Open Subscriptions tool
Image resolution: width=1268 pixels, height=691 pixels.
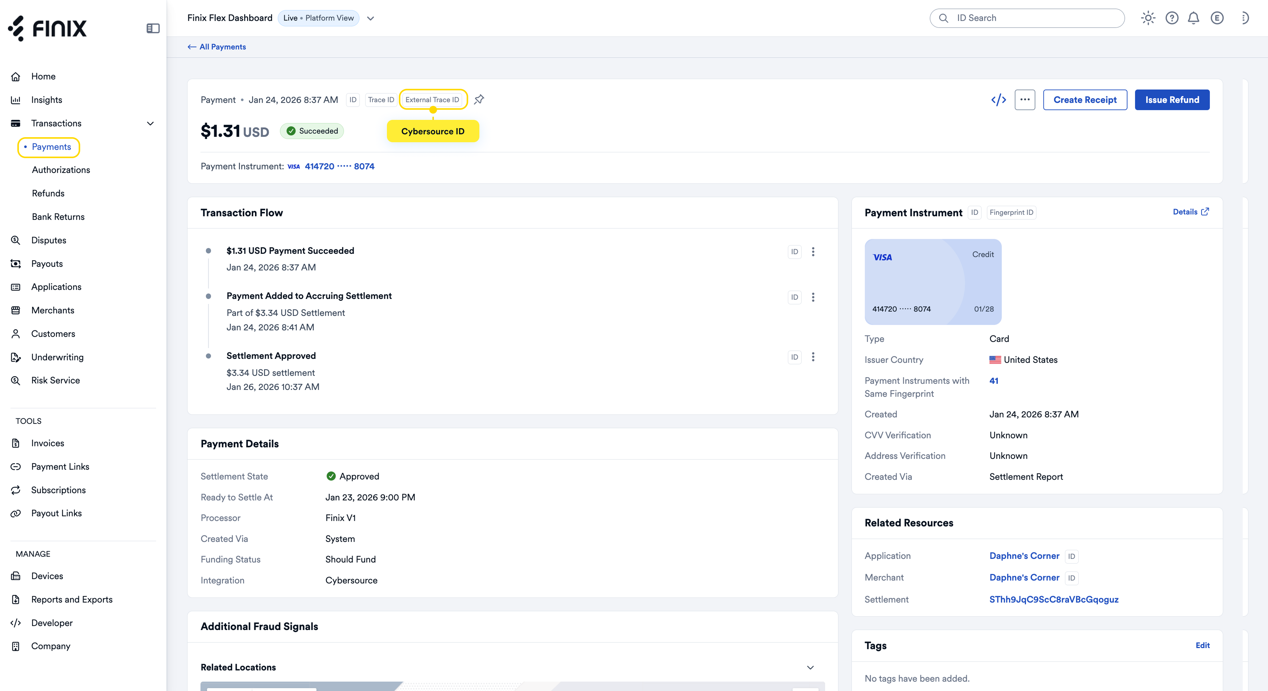point(59,490)
